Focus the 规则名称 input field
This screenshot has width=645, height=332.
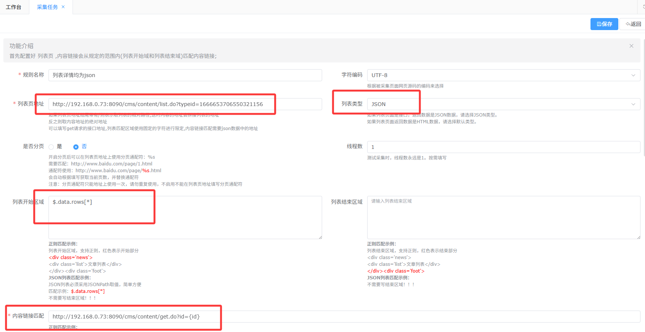tap(185, 75)
